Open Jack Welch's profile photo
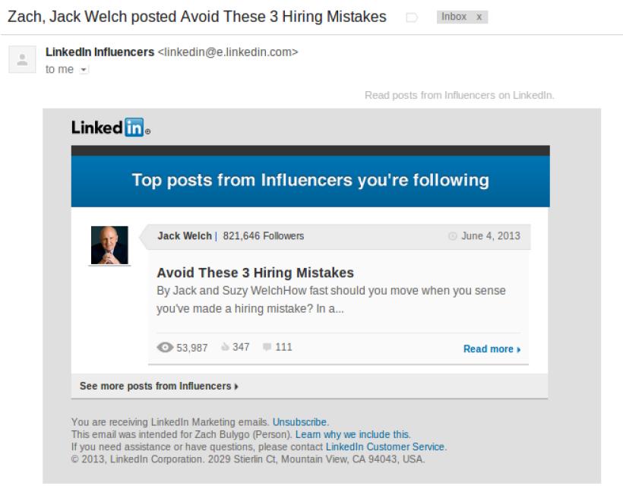This screenshot has height=495, width=623. 109,245
